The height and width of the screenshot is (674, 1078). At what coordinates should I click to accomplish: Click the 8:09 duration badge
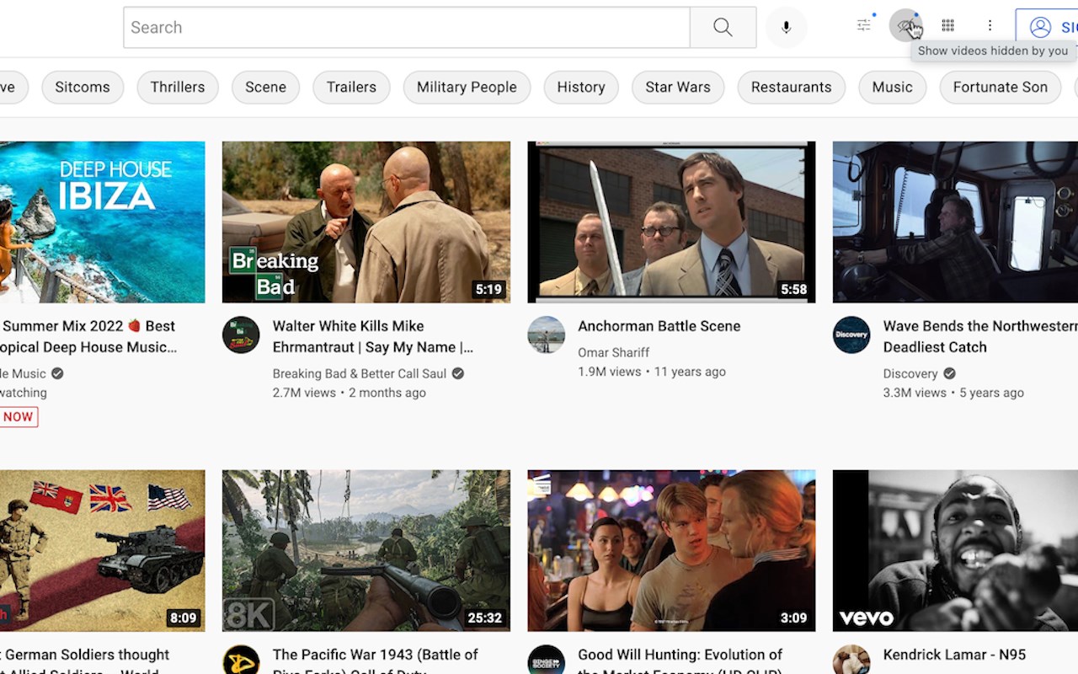183,618
